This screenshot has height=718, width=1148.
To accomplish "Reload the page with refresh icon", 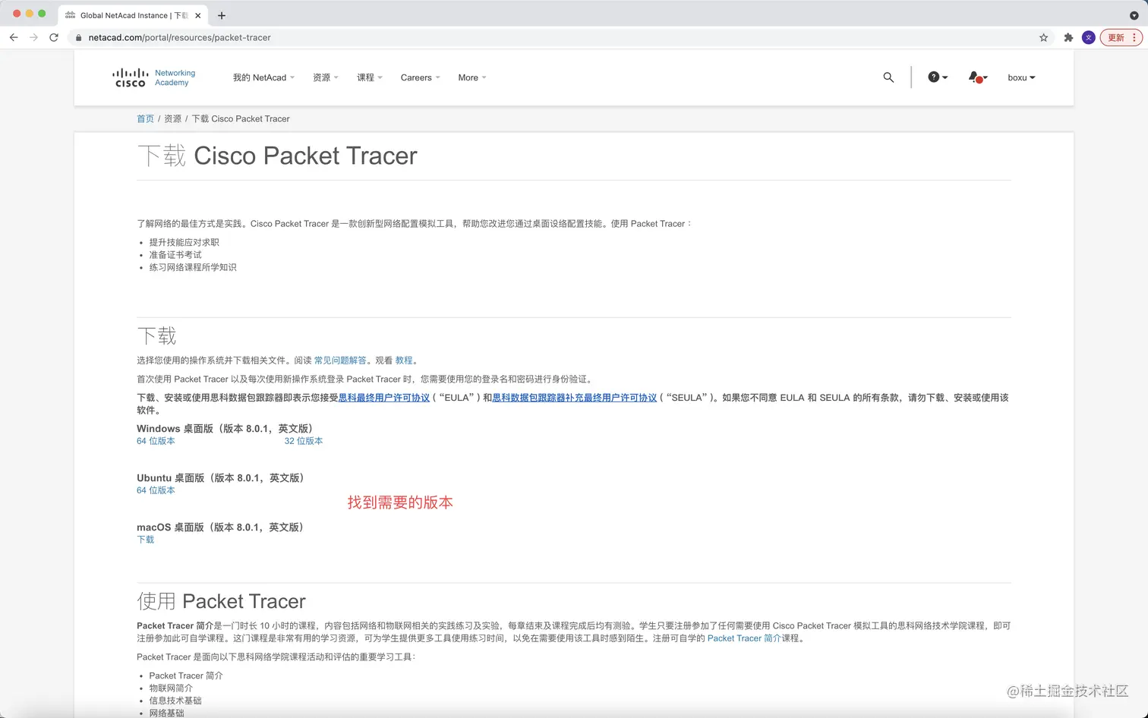I will 54,37.
